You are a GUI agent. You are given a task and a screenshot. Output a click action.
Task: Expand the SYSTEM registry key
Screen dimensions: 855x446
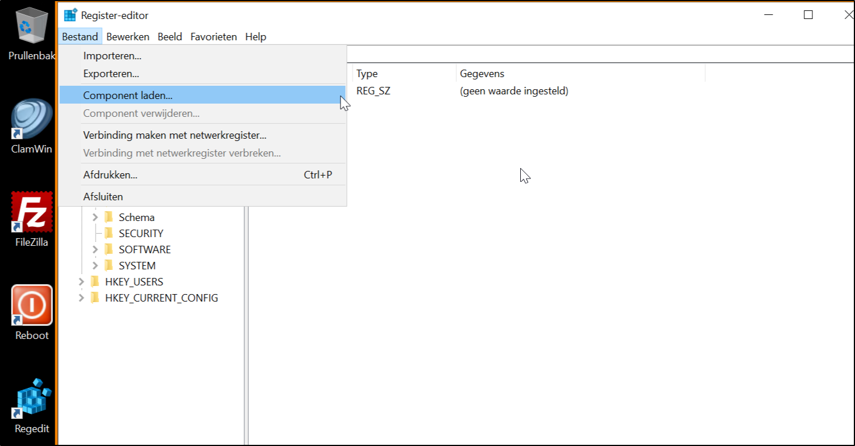coord(96,265)
